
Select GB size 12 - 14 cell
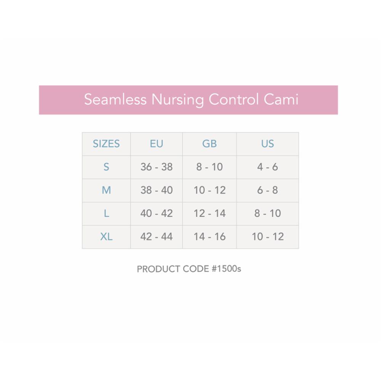[210, 214]
